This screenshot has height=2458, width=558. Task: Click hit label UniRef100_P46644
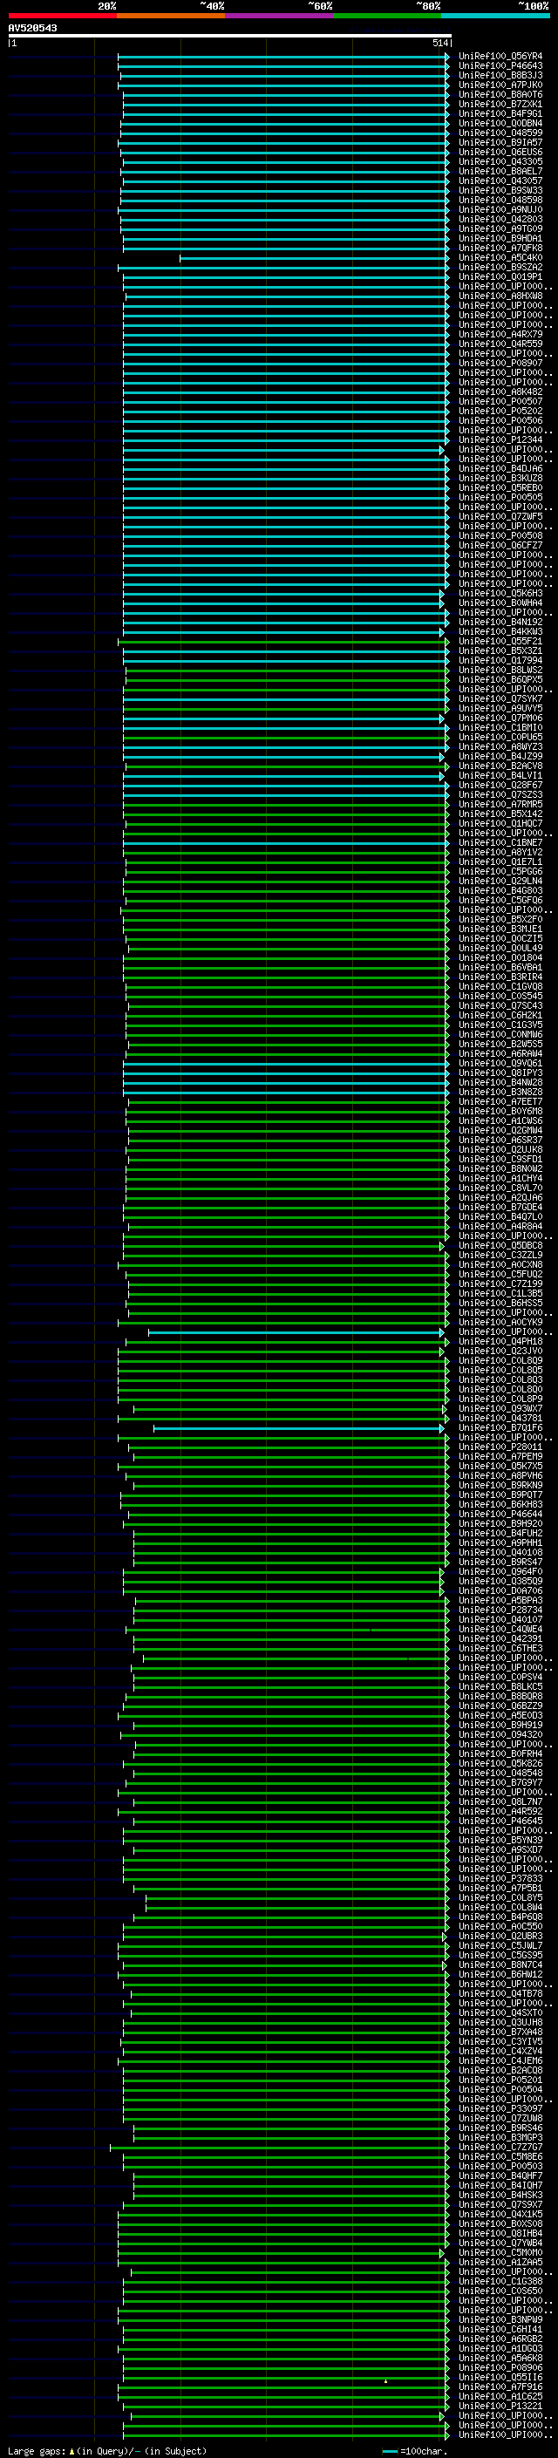(500, 1515)
